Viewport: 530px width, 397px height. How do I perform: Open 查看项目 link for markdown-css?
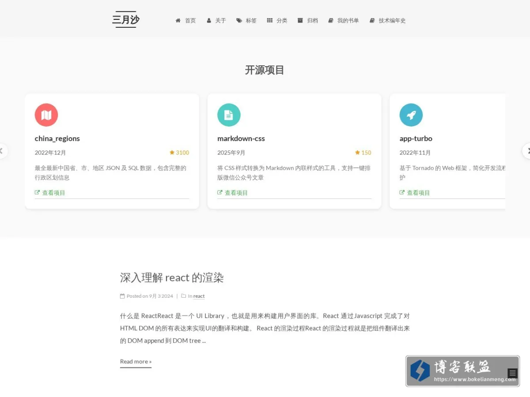(236, 193)
